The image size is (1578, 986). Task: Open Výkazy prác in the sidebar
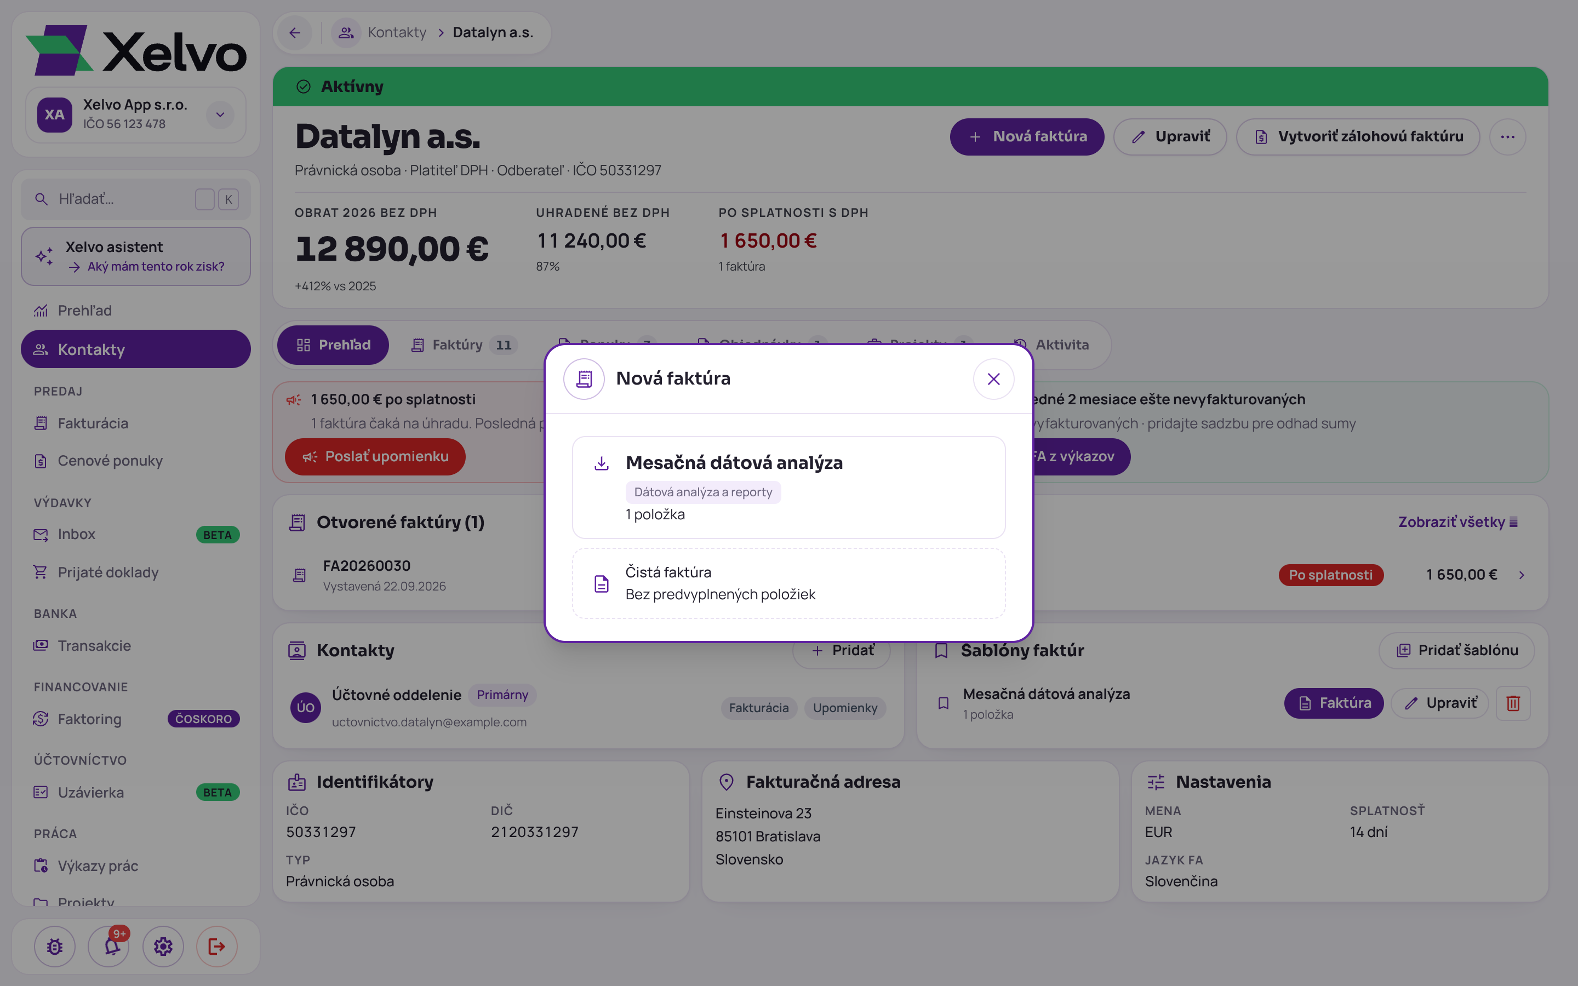(136, 865)
